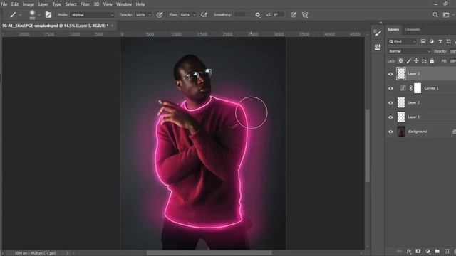Lock image pixels brush icon
This screenshot has width=456, height=256.
[x=408, y=60]
